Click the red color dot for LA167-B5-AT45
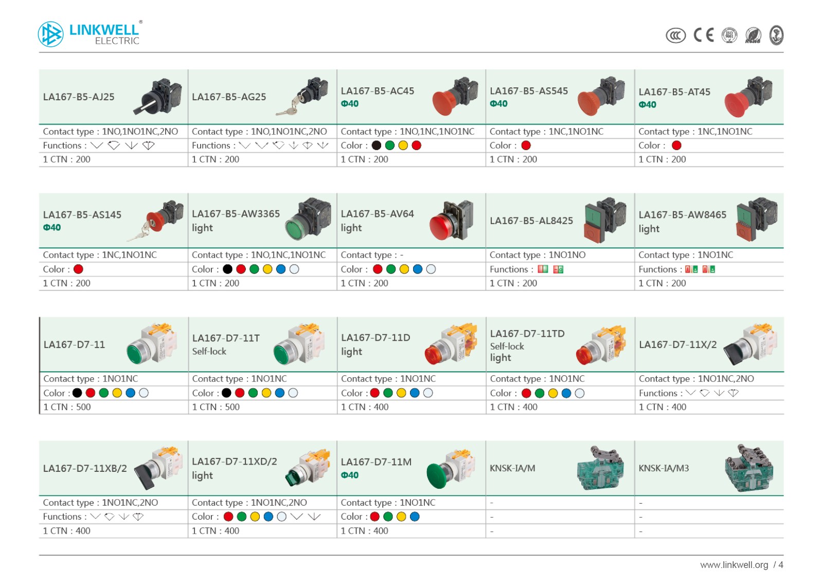The image size is (823, 587). [x=676, y=145]
